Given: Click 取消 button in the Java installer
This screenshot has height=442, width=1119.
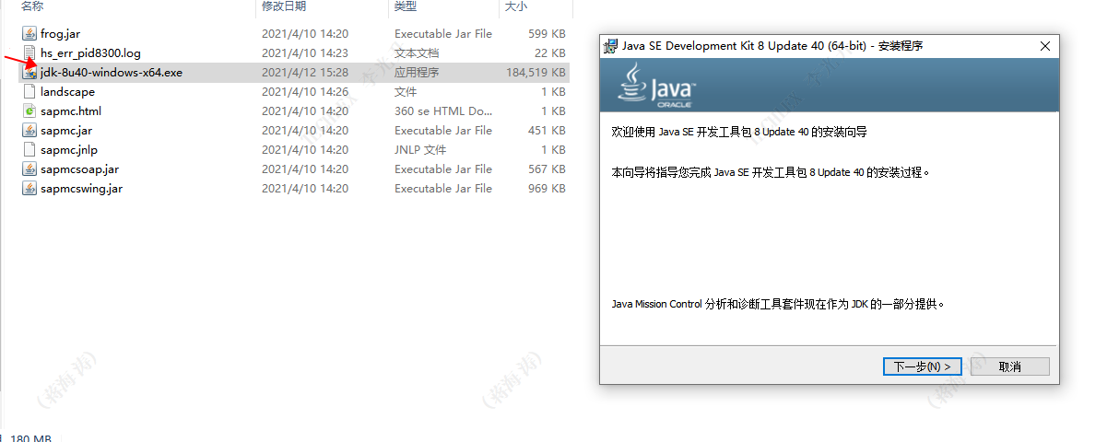Looking at the screenshot, I should (x=1009, y=366).
